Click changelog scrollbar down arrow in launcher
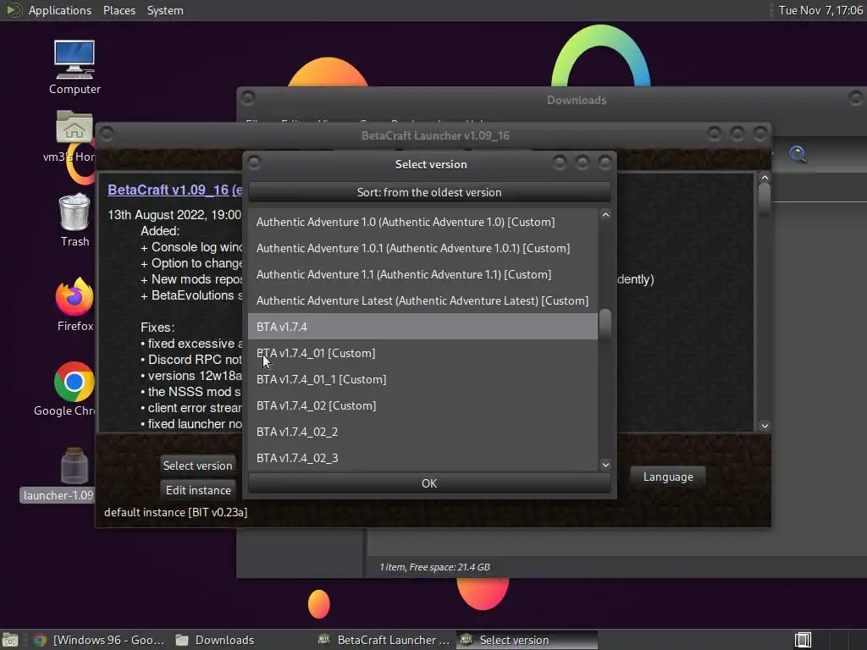The width and height of the screenshot is (867, 650). pos(765,426)
